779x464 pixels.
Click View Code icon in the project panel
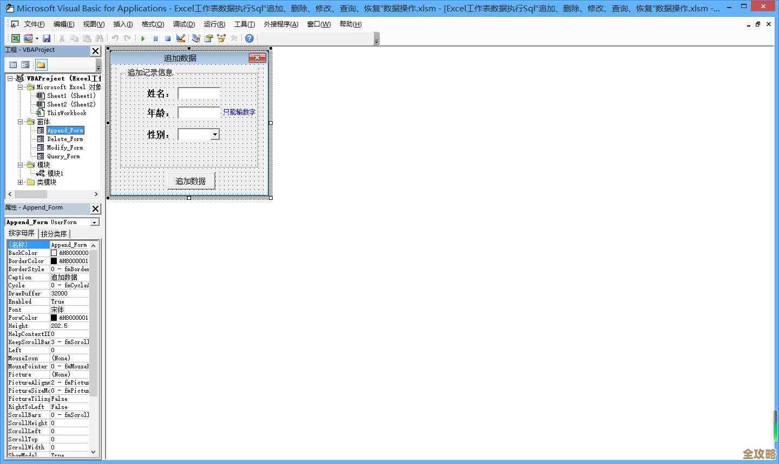click(x=13, y=65)
